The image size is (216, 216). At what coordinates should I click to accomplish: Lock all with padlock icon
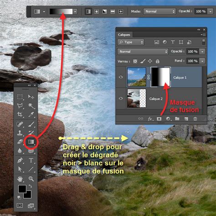158,61
